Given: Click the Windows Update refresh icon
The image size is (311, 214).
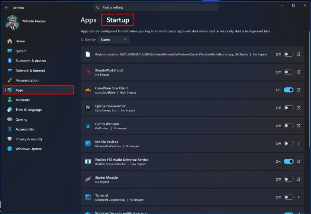Looking at the screenshot, I should (10, 149).
